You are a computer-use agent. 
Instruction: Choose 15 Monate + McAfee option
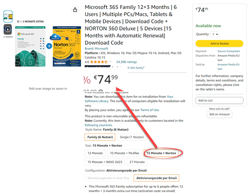pos(124,153)
